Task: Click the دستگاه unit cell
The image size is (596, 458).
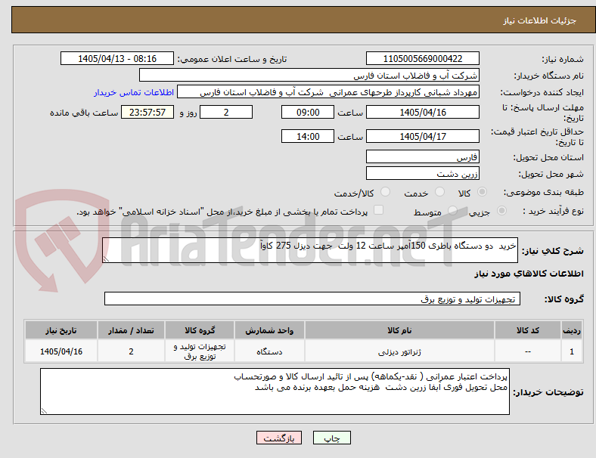Action: click(x=269, y=351)
